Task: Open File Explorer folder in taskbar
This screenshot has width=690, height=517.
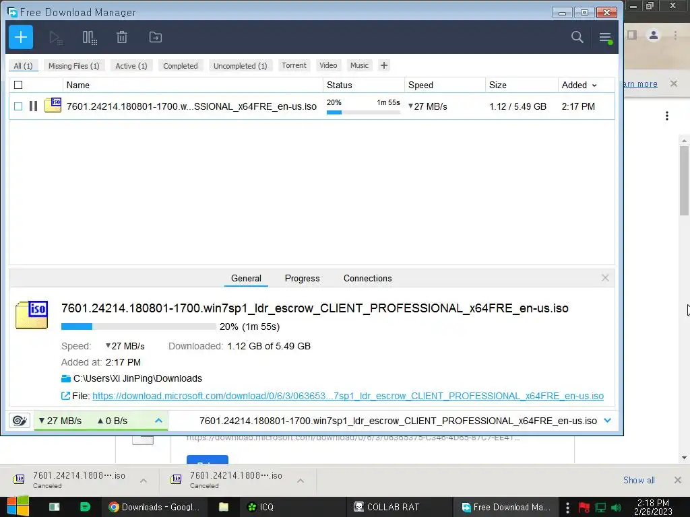Action: click(x=224, y=507)
